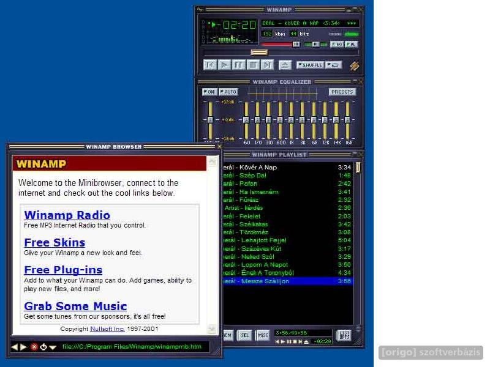The image size is (490, 367).
Task: Click the equalizer preamp slider
Action: tap(210, 120)
